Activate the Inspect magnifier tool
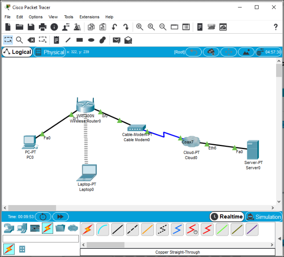284x257 pixels. pos(20,40)
